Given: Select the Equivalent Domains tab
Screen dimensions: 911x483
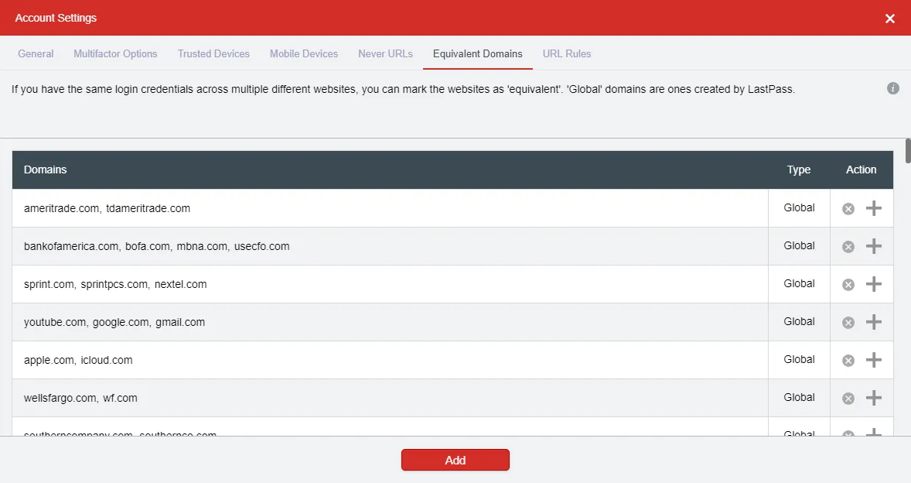Looking at the screenshot, I should click(478, 53).
